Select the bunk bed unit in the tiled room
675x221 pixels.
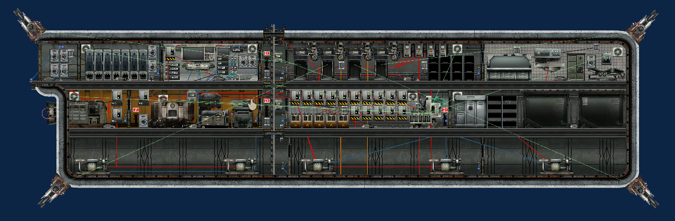click(509, 67)
